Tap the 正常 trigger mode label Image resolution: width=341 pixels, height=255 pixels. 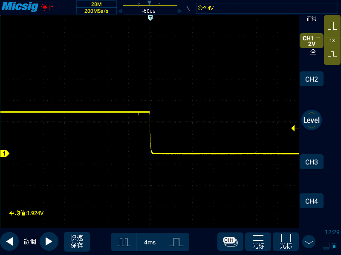(x=311, y=19)
